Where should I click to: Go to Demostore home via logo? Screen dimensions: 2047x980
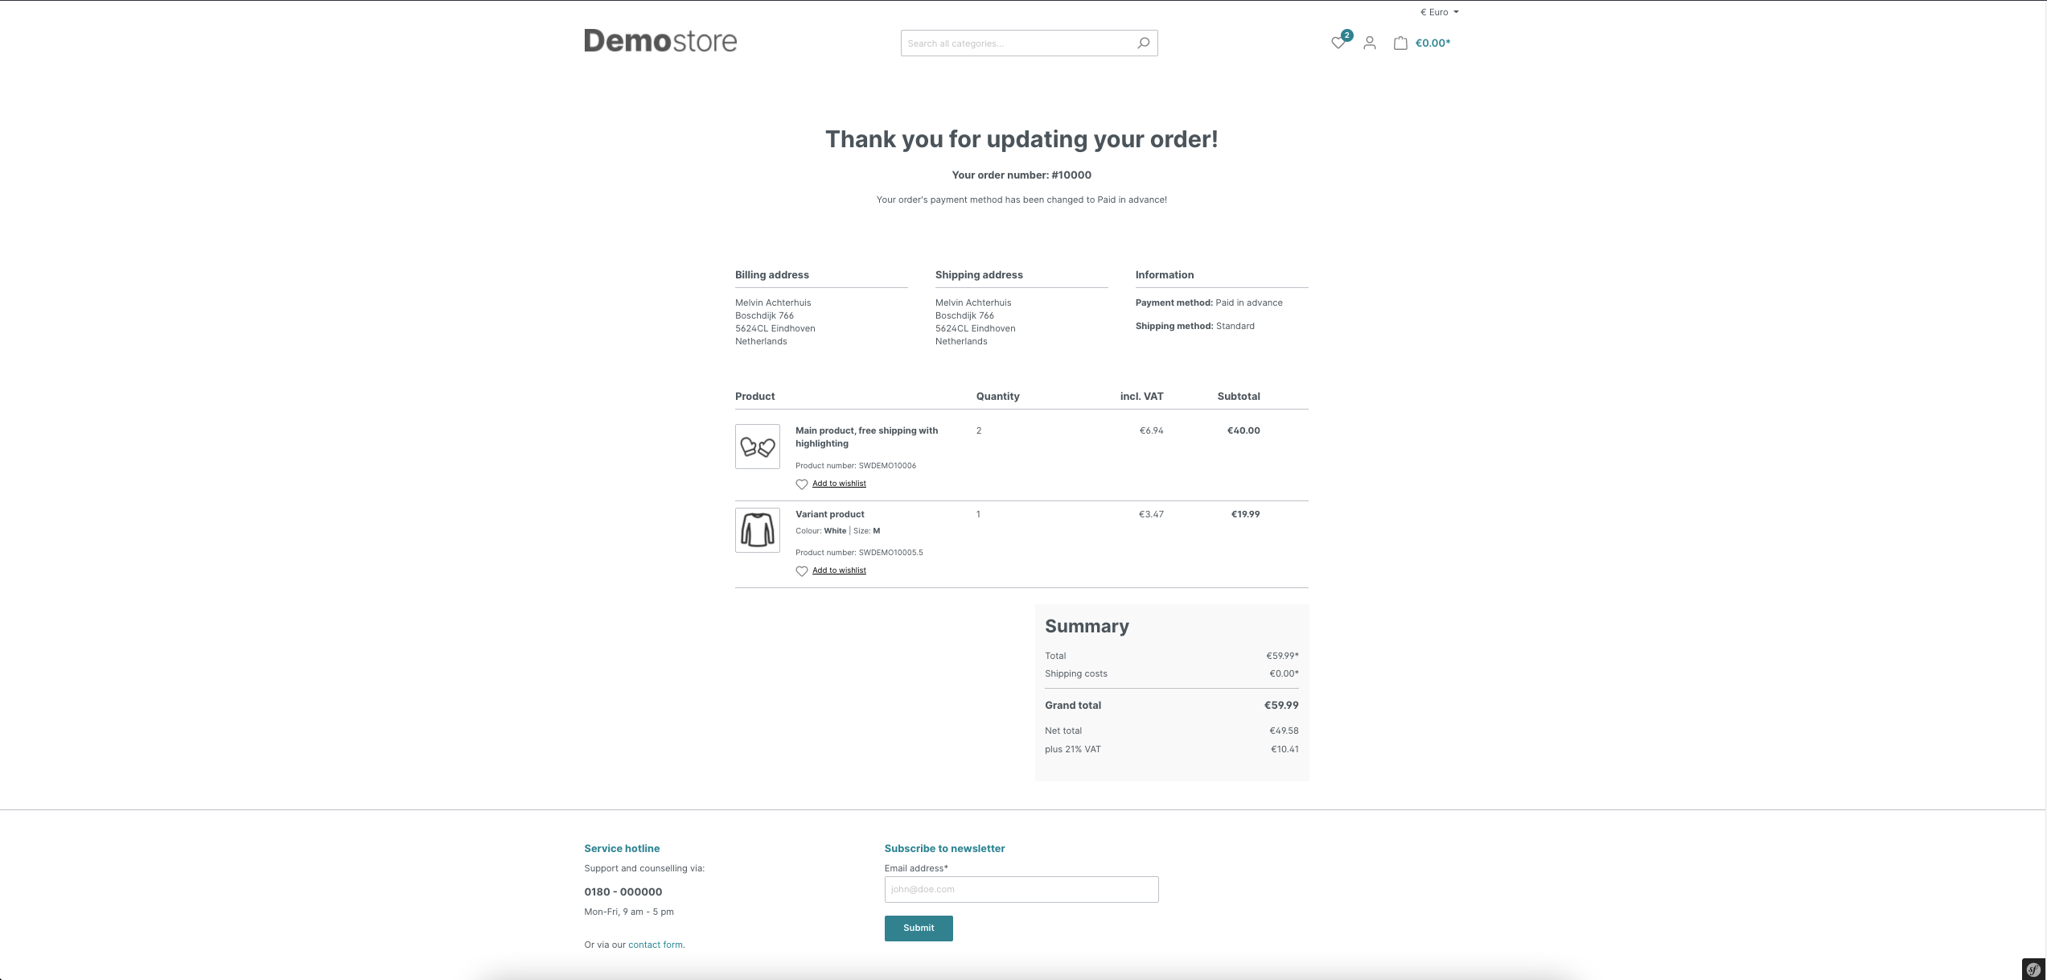660,41
